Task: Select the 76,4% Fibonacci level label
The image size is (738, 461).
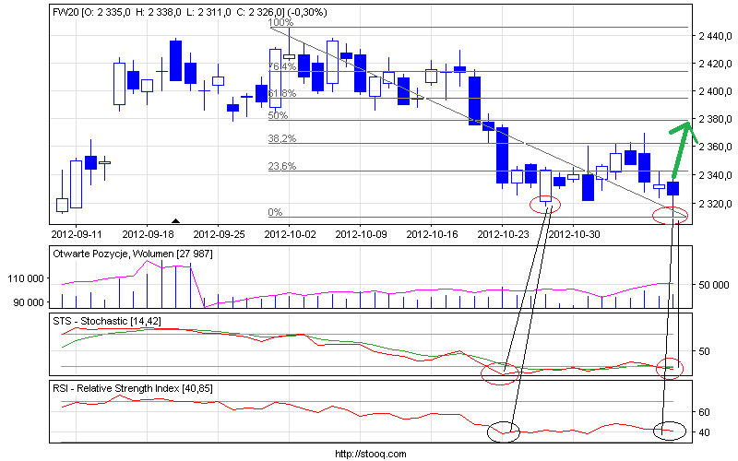Action: 282,66
